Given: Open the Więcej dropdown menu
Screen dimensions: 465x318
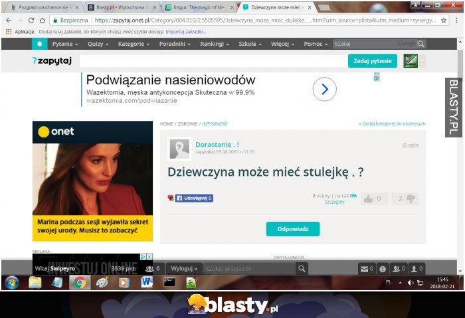Looking at the screenshot, I should [282, 44].
